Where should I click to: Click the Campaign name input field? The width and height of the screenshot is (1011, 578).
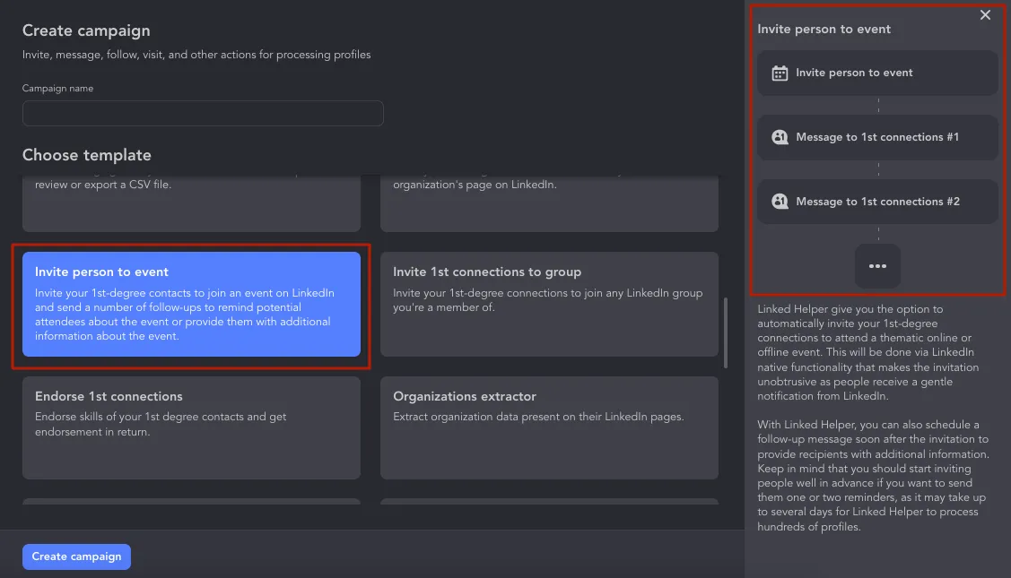tap(203, 114)
